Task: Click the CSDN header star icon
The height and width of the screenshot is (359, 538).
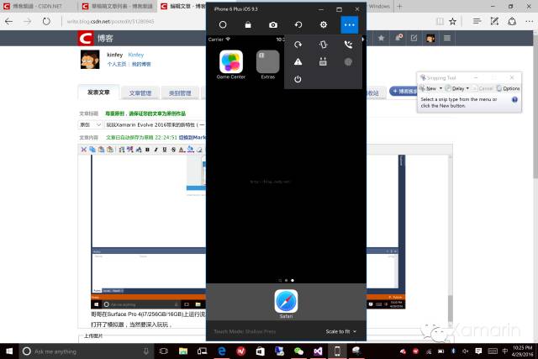Action: point(381,38)
